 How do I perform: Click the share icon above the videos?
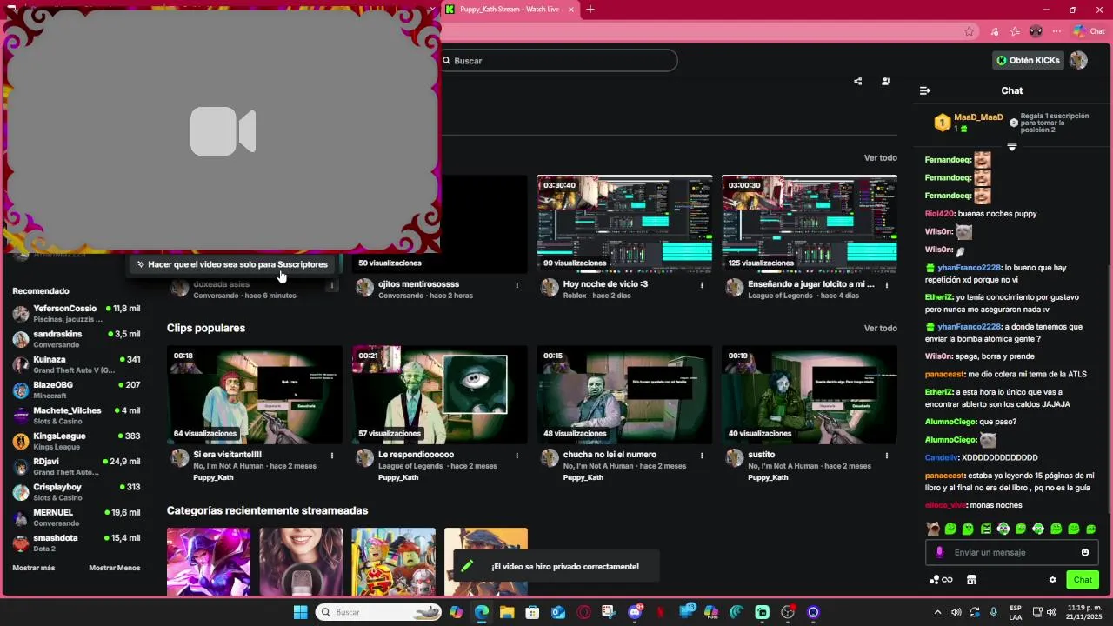[x=857, y=81]
